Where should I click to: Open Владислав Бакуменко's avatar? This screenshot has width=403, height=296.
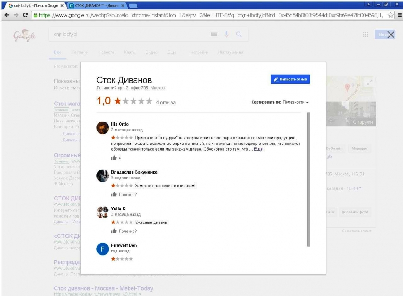pyautogui.click(x=103, y=175)
